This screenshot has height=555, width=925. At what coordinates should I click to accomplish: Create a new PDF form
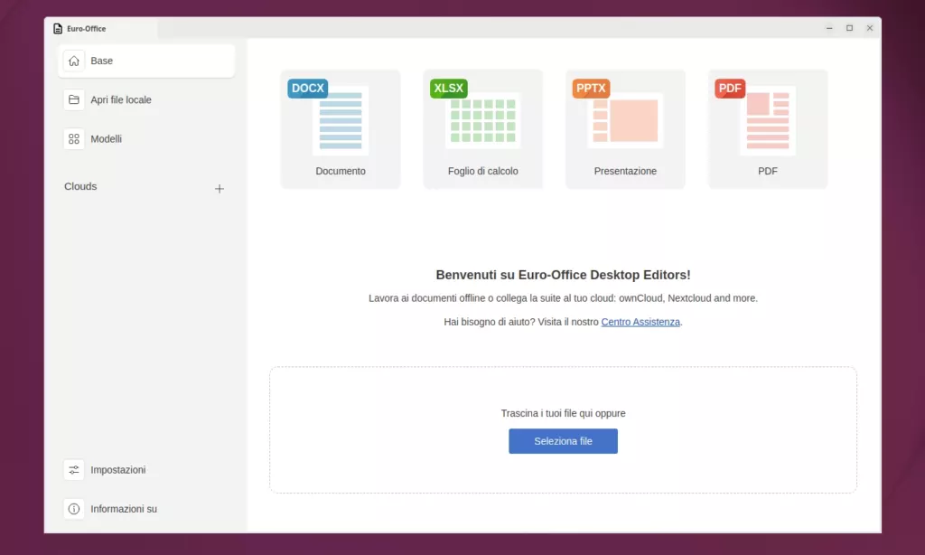click(768, 128)
